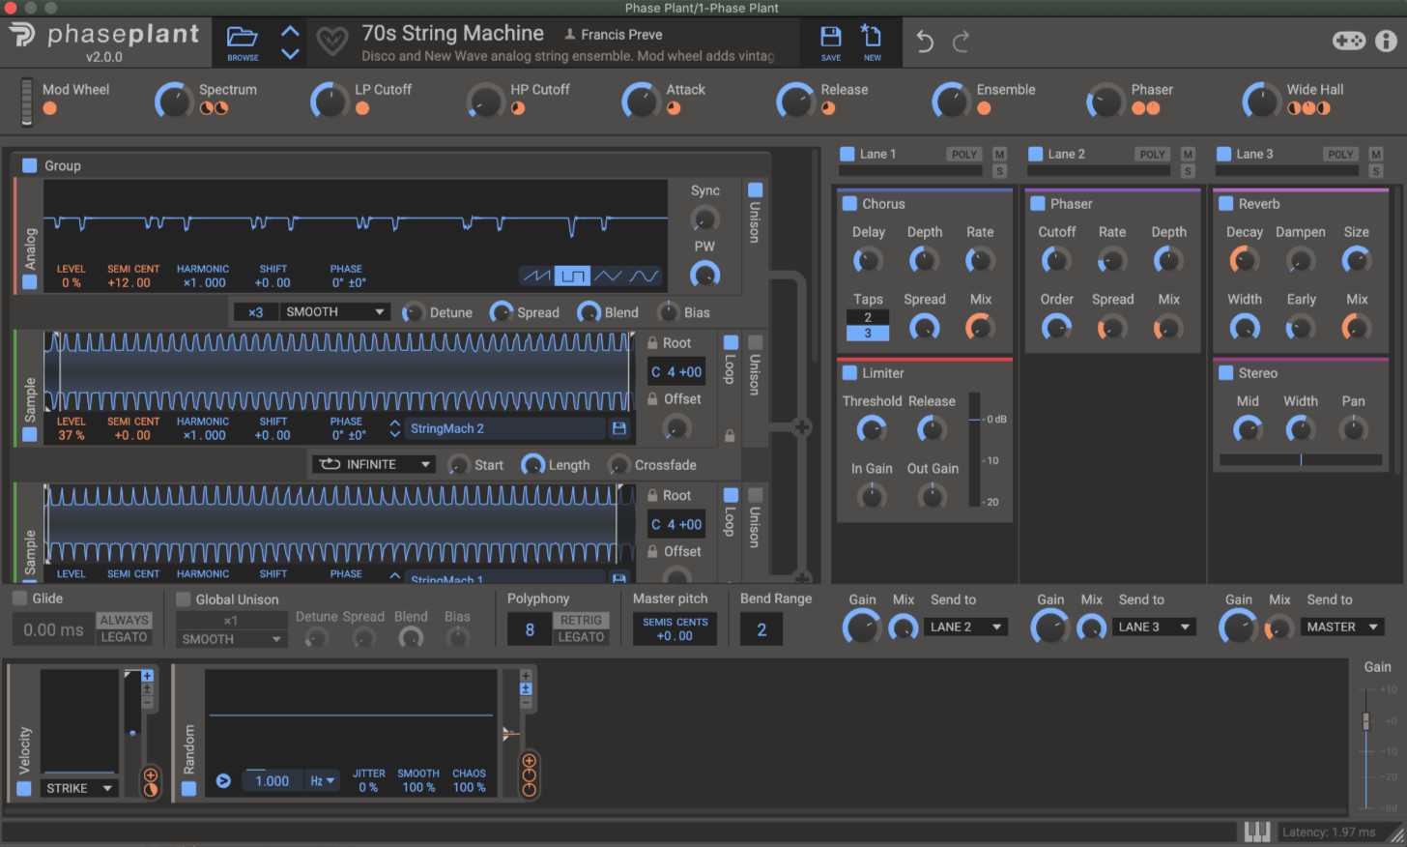Toggle Lane 3 POLY mode
Viewport: 1407px width, 847px height.
1341,155
